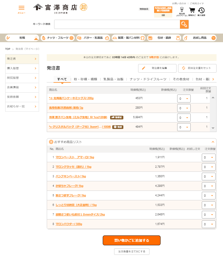Open the 粉類 category menu
Viewport: 223px width, 265px height.
tap(22, 38)
